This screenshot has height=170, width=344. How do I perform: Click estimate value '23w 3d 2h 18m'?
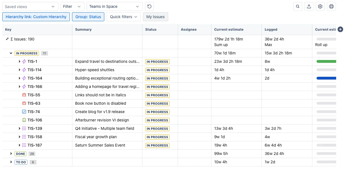click(228, 61)
